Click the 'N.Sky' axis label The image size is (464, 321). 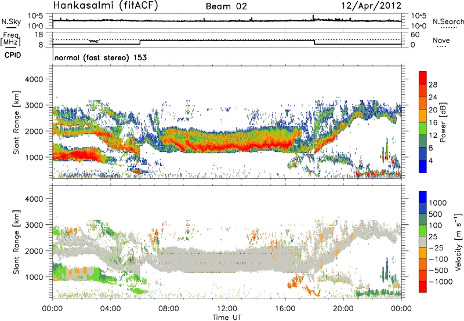(x=11, y=21)
